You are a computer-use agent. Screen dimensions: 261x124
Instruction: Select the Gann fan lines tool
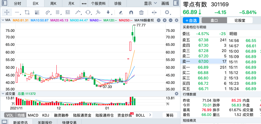(37, 12)
